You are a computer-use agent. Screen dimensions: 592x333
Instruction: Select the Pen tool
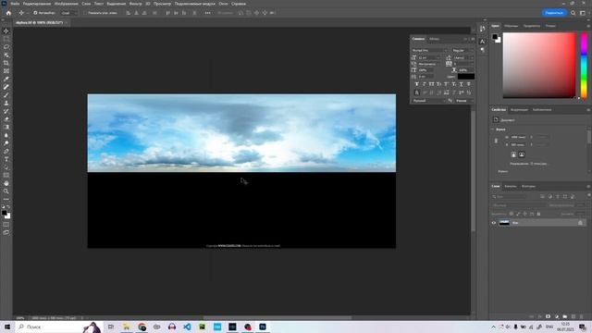(x=6, y=152)
